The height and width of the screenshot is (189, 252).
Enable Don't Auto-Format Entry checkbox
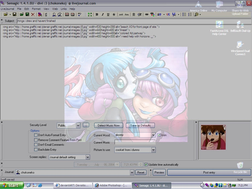(x=36, y=135)
